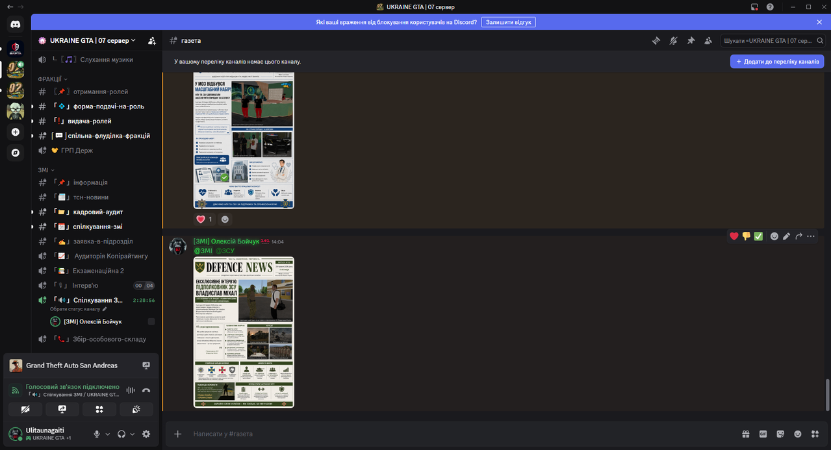Click Додати до переліку каналів button
This screenshot has height=450, width=831.
pyautogui.click(x=777, y=62)
